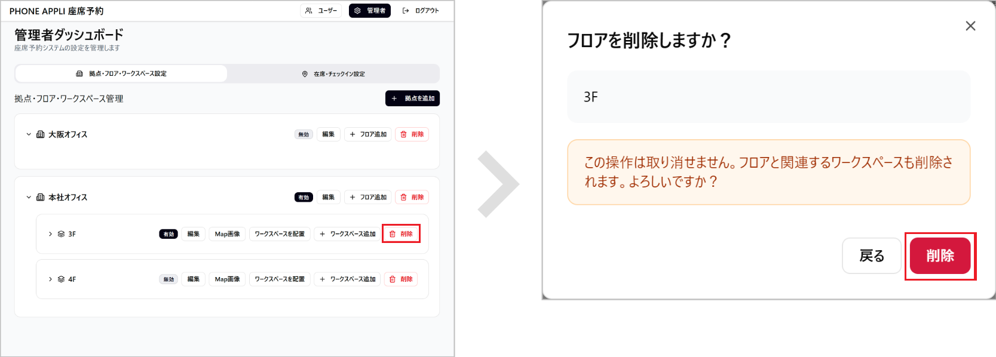Click trash icon in 4F 削除 button
996x357 pixels.
pyautogui.click(x=393, y=279)
